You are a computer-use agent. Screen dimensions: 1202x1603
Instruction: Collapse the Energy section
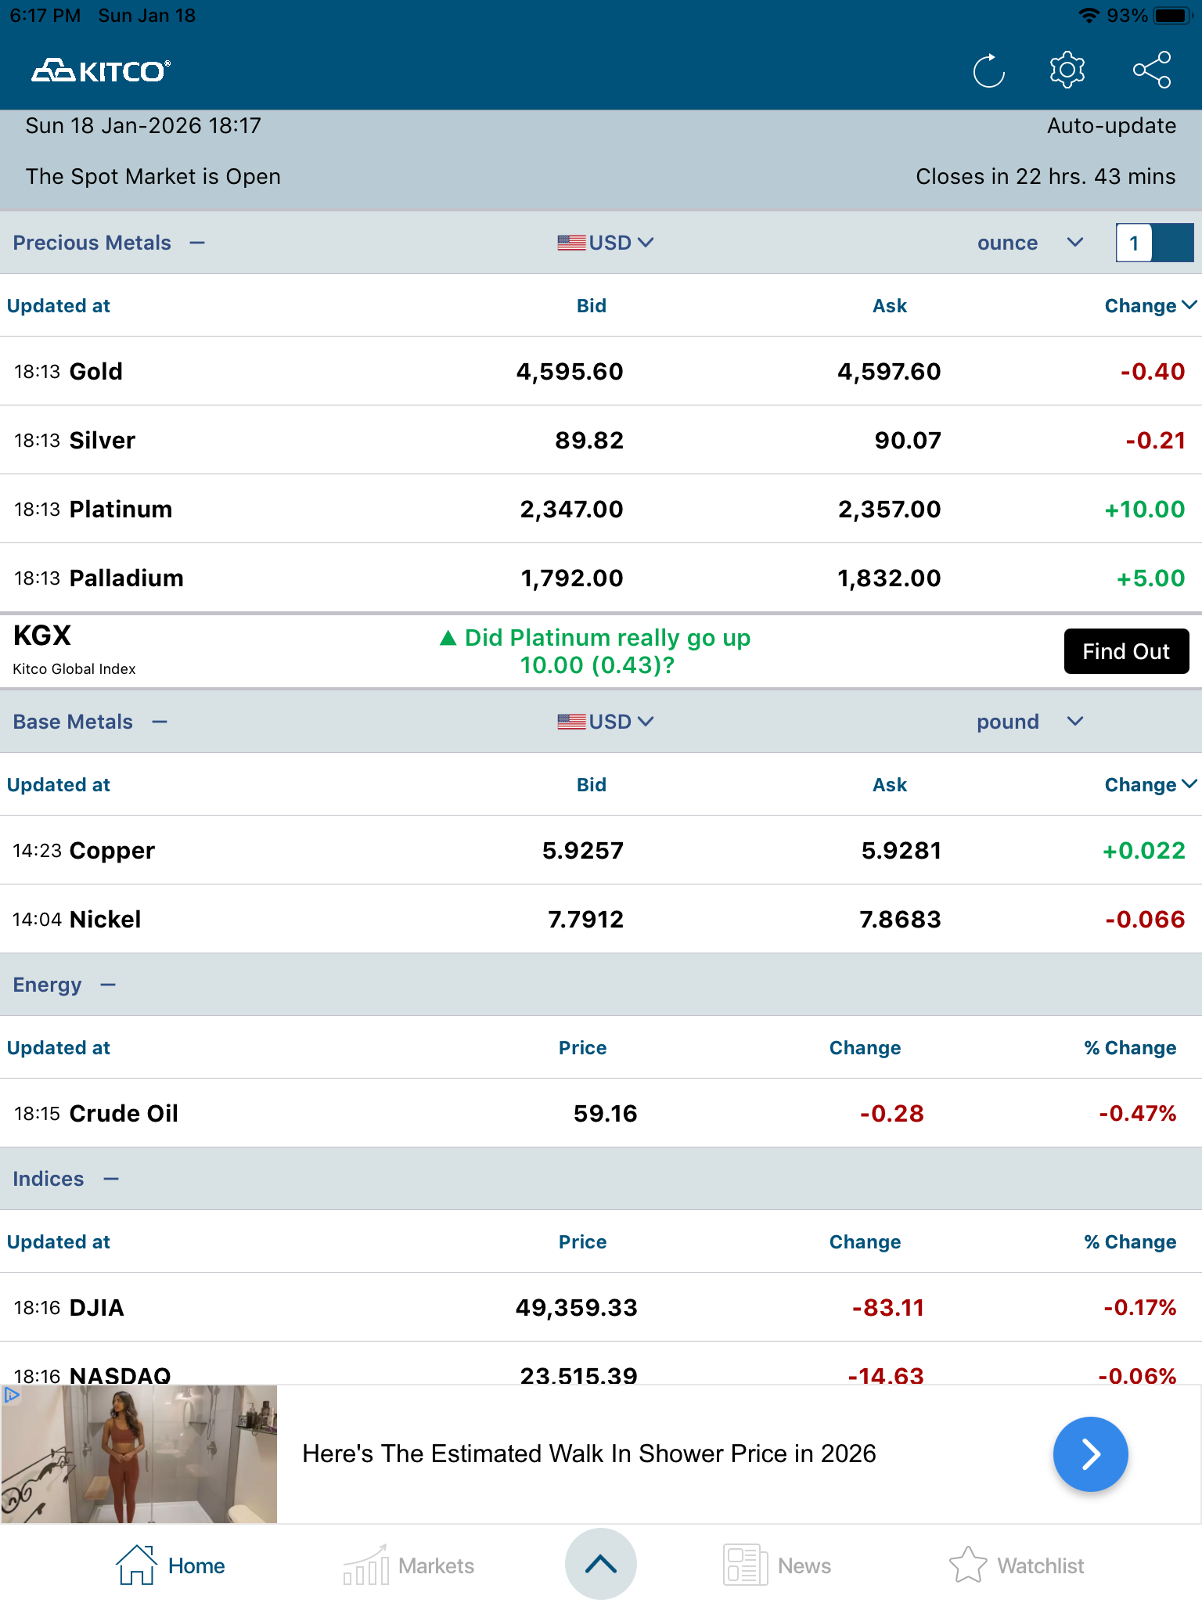point(108,985)
